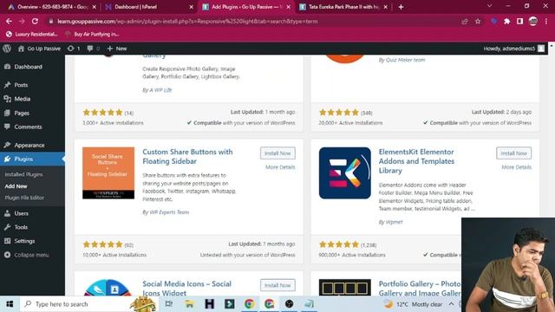Viewport: 555px width, 312px height.
Task: Open Quiz Maker team author link
Action: point(405,60)
